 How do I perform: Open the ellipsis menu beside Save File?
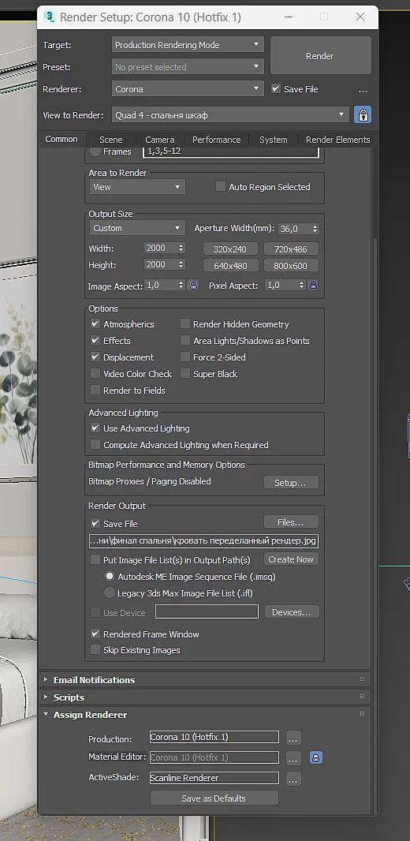coord(363,90)
